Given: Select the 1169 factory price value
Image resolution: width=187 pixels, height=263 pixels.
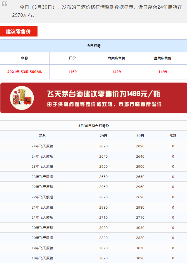Looking at the screenshot, I should point(72,72).
